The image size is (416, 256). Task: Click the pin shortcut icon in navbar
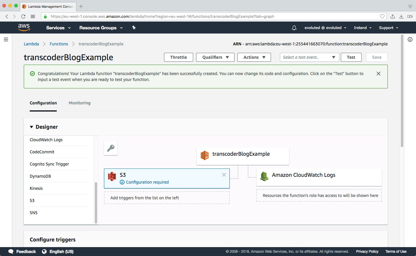coord(134,28)
